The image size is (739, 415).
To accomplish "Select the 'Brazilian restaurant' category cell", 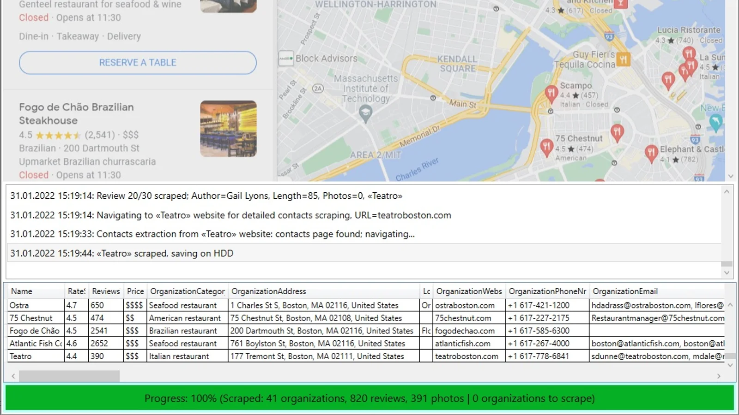I will pos(188,331).
